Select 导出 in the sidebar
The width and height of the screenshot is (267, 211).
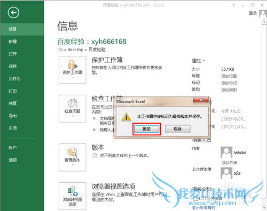[22, 116]
